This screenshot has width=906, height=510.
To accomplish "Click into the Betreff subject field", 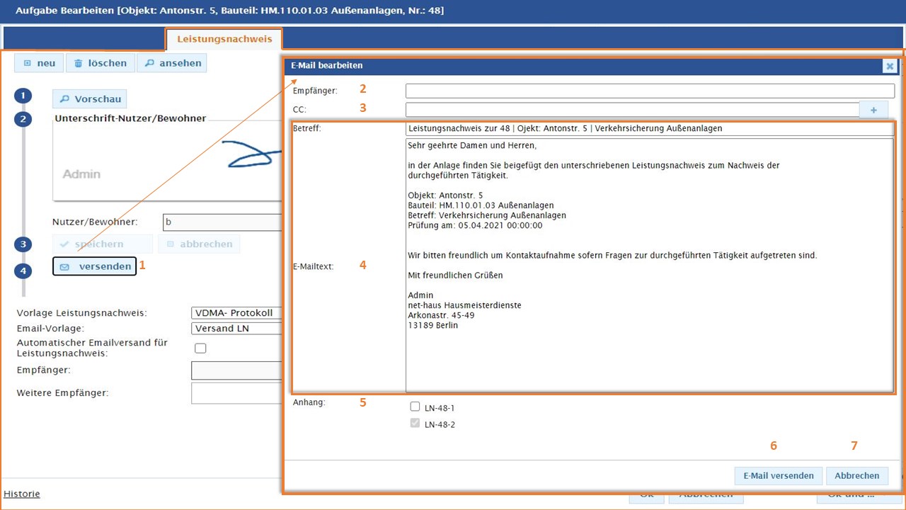I will pyautogui.click(x=650, y=129).
